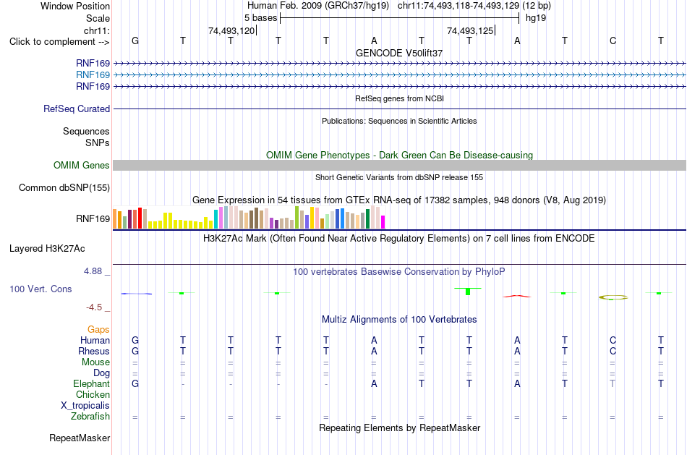Click the RNF169 label beside the GTEx bar chart
This screenshot has width=687, height=455.
click(93, 218)
